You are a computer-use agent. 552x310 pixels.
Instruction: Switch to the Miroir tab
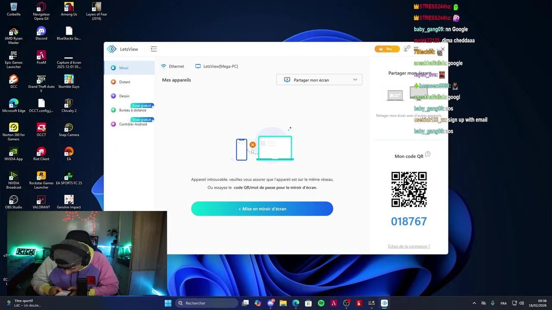[129, 68]
